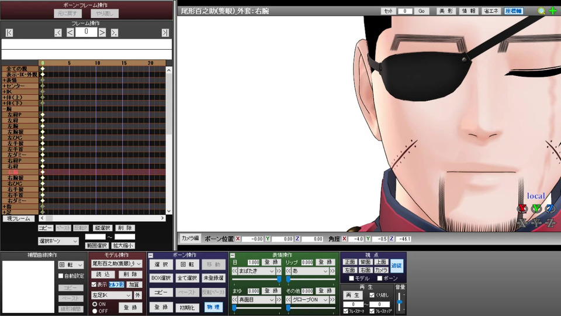Screen dimensions: 561x316
Task: Click the Go button beside frame input
Action: pyautogui.click(x=421, y=11)
